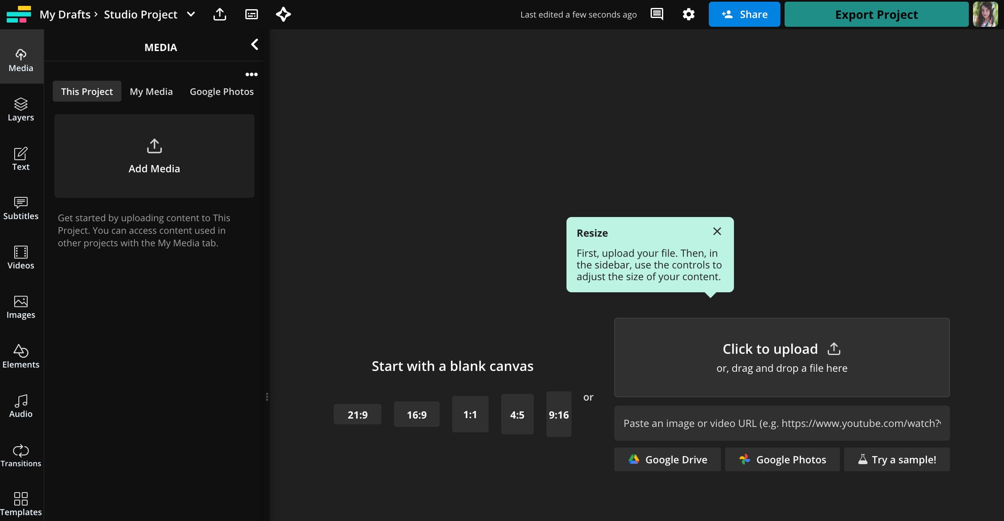Collapse the Media panel with chevron
The image size is (1004, 521).
255,45
